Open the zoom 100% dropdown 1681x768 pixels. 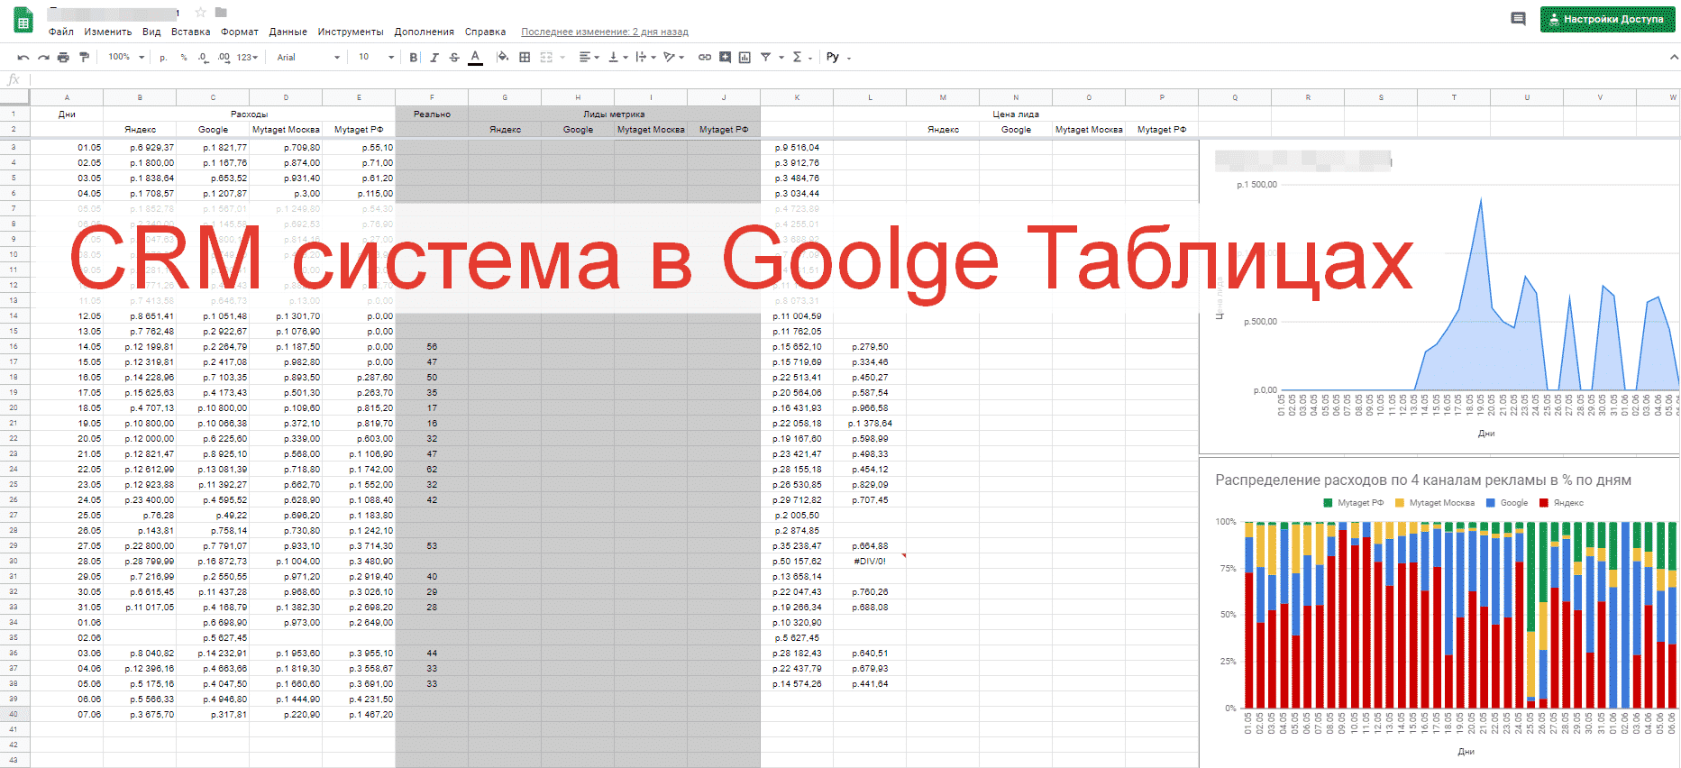(x=126, y=57)
